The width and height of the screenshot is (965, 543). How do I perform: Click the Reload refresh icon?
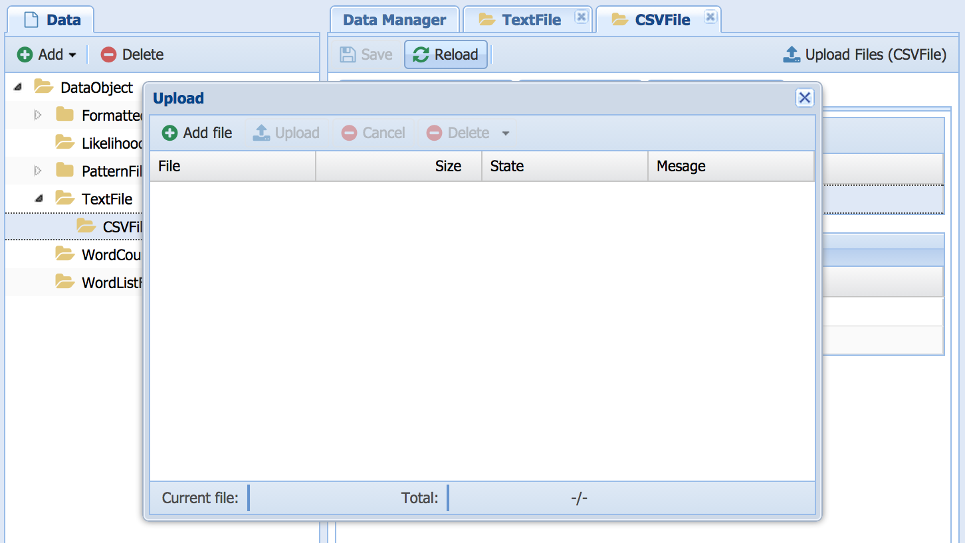(421, 54)
